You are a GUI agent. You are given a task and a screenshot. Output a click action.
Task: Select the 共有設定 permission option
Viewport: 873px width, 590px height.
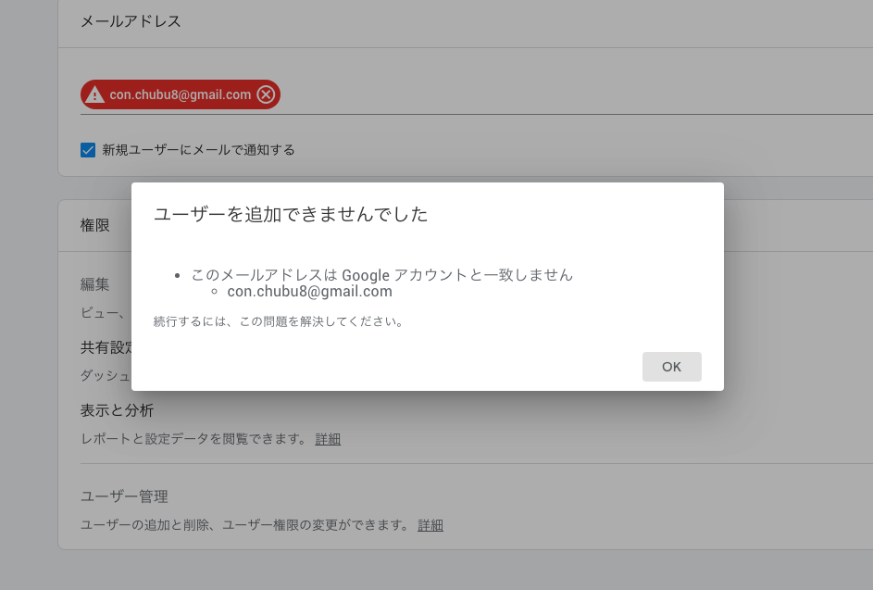[x=106, y=348]
